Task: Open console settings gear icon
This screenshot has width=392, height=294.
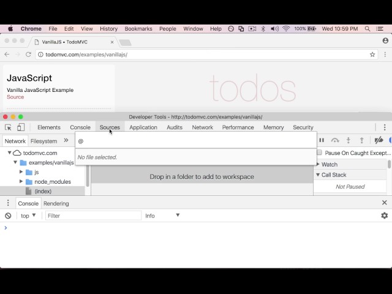Action: [384, 216]
